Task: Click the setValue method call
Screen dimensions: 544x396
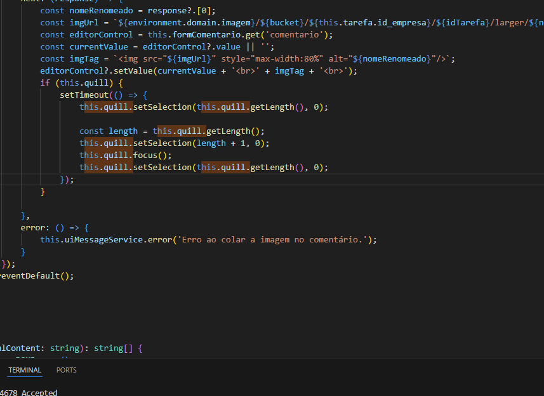Action: click(133, 71)
